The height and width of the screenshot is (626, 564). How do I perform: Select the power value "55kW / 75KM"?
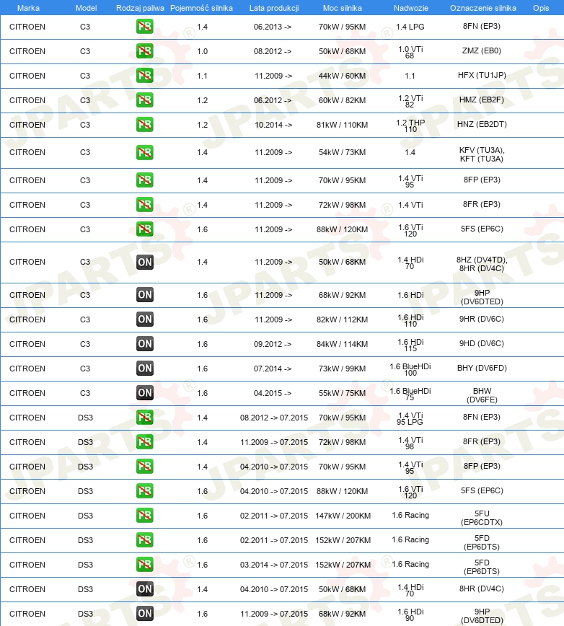pos(342,393)
